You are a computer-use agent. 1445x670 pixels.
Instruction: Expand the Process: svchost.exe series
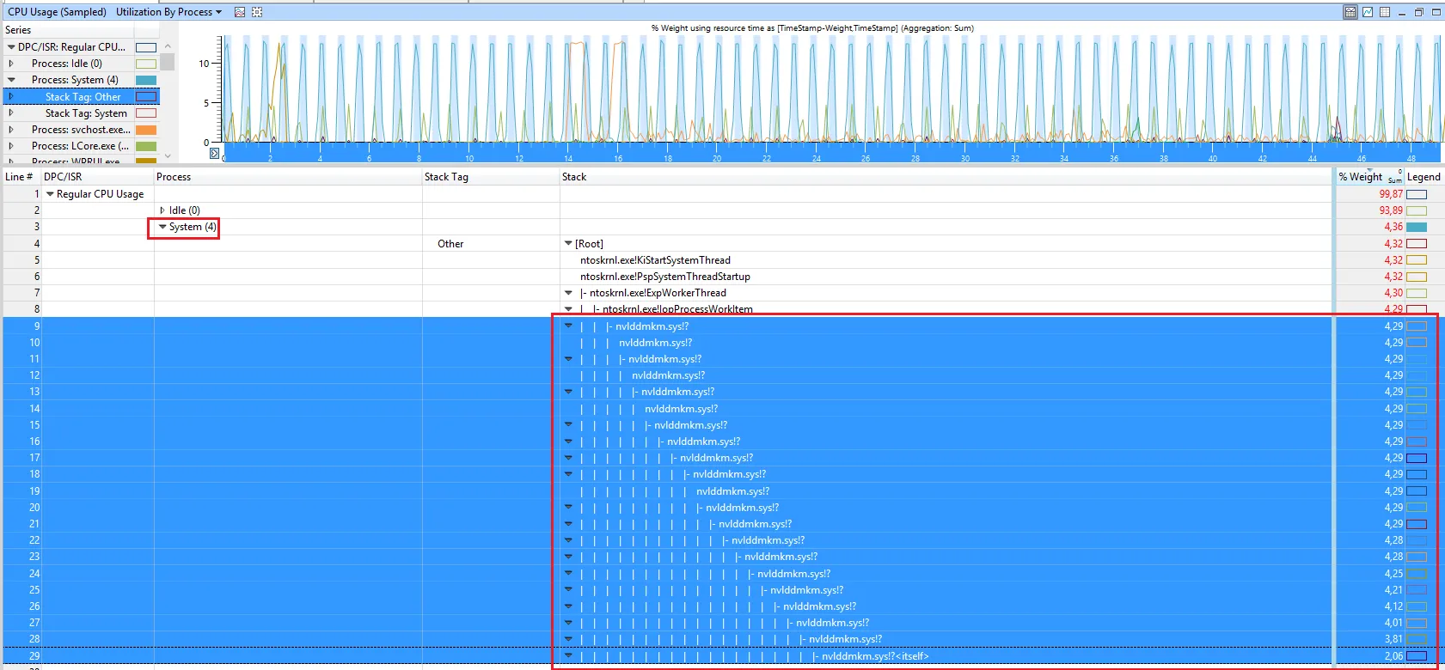click(x=11, y=130)
